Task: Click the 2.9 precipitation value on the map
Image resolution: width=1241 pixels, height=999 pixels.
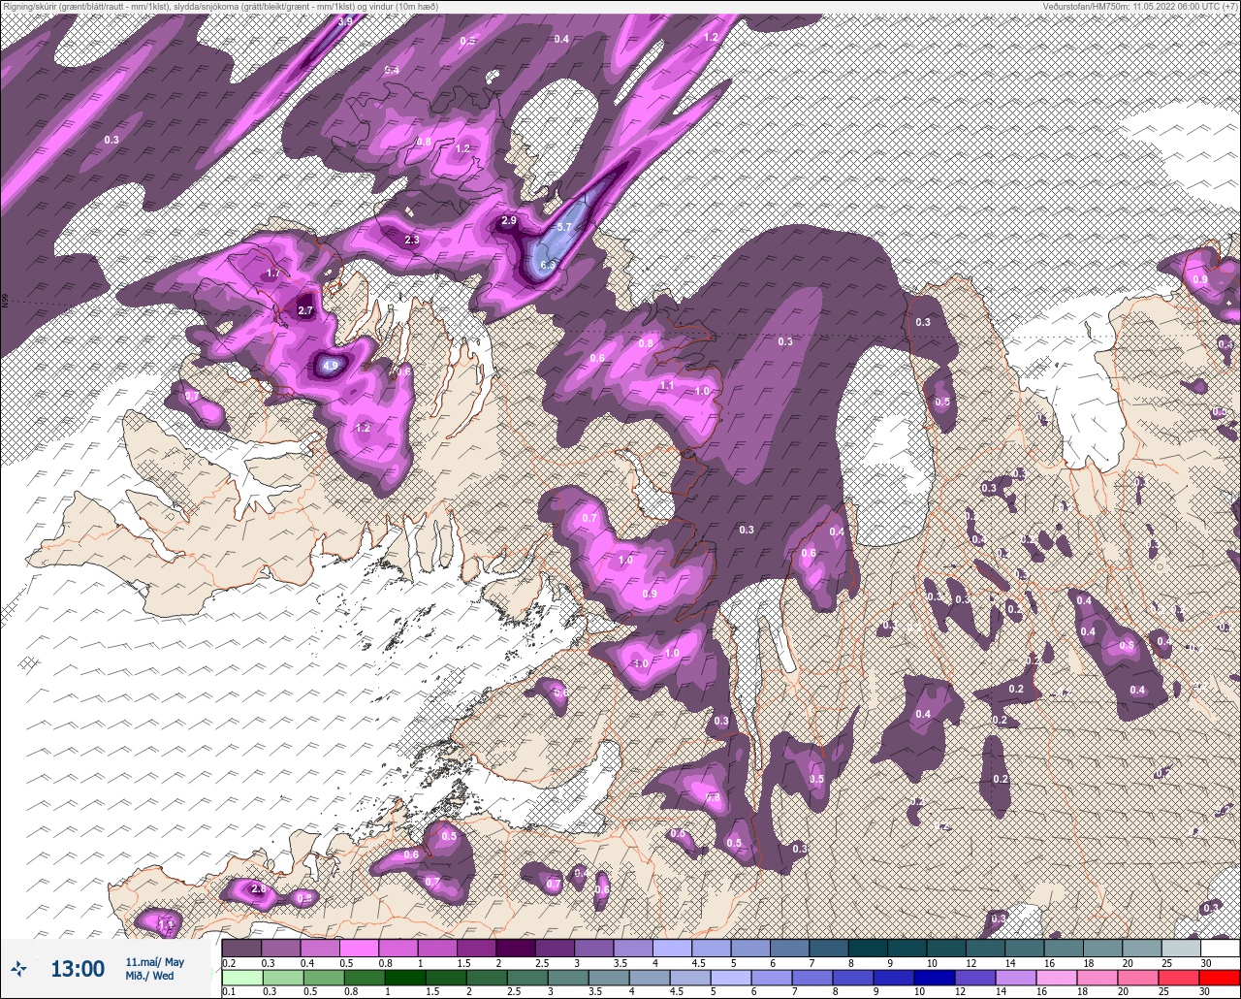Action: click(x=509, y=221)
